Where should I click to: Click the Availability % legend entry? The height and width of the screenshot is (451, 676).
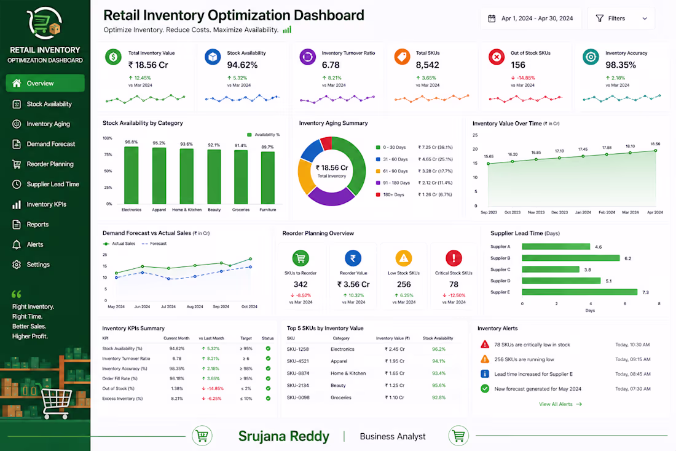264,135
